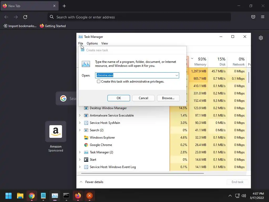This screenshot has width=269, height=202.
Task: Click the Antimalware Service Executable icon
Action: pyautogui.click(x=86, y=115)
